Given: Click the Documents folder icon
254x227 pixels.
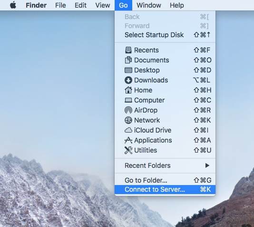Looking at the screenshot, I should 128,60.
